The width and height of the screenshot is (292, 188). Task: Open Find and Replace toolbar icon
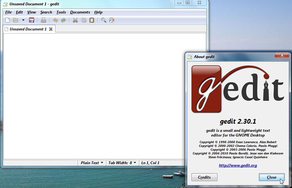(x=112, y=20)
